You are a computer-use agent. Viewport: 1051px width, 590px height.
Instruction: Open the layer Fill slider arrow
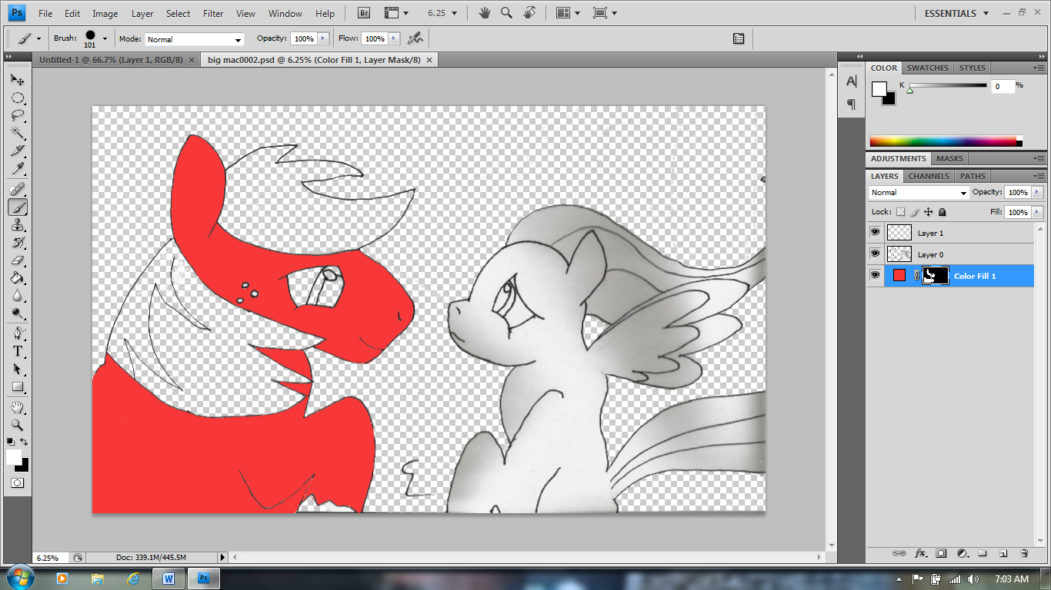pyautogui.click(x=1037, y=212)
